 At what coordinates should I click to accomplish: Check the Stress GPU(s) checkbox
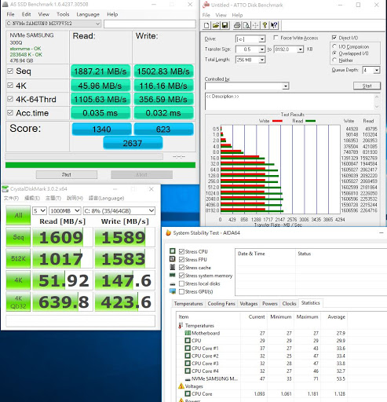[x=181, y=291]
